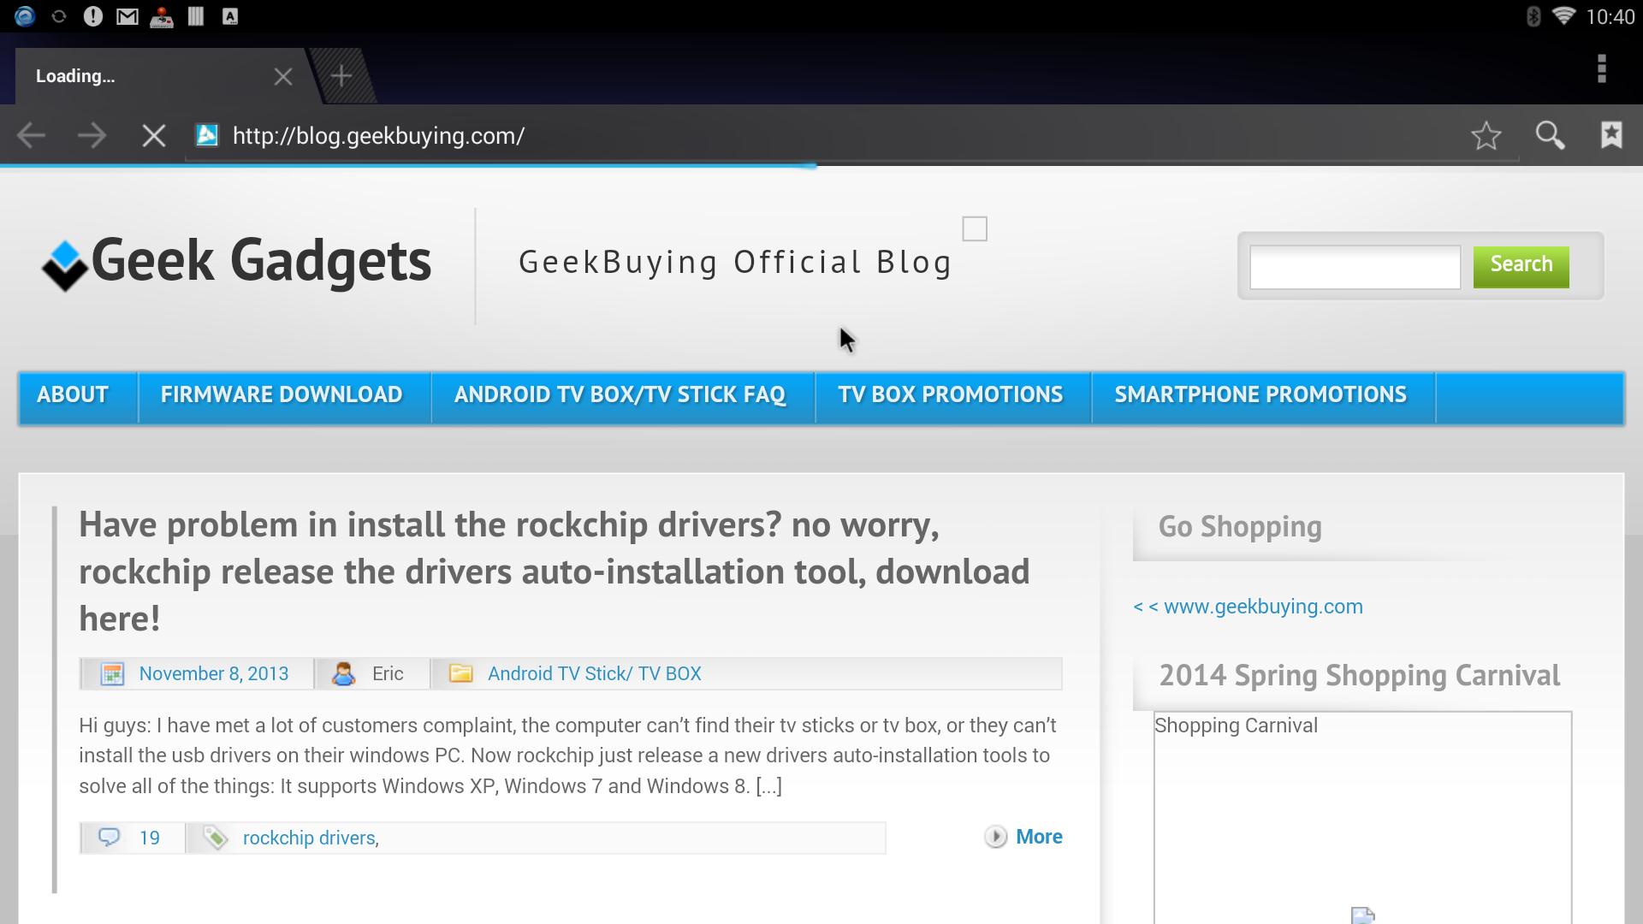This screenshot has height=924, width=1643.
Task: Go forward with the right arrow
Action: 92,135
